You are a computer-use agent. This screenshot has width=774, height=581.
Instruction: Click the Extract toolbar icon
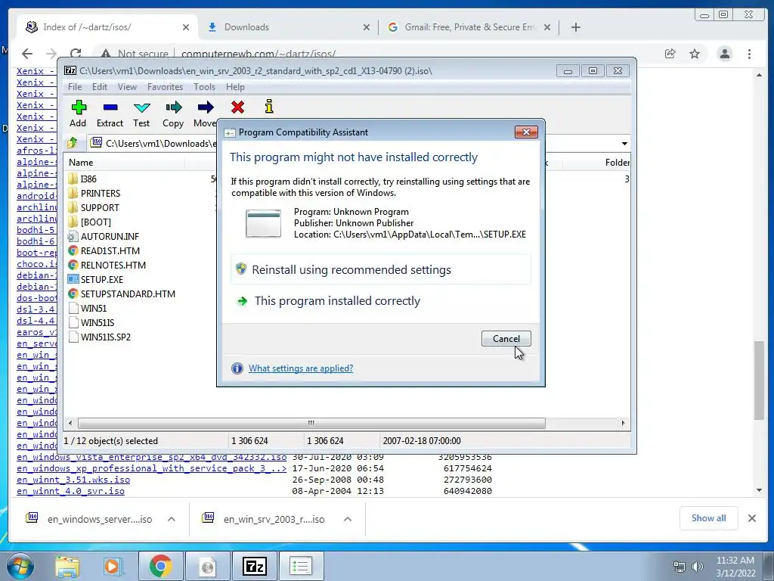pyautogui.click(x=110, y=114)
